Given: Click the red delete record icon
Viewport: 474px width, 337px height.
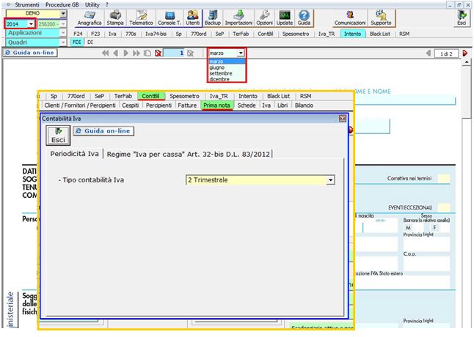Looking at the screenshot, I should [x=158, y=53].
